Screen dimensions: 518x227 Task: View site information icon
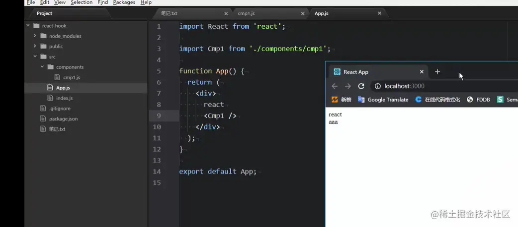pos(378,86)
